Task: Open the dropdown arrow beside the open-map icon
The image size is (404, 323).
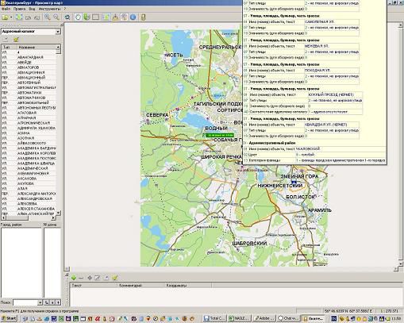Action: point(11,17)
